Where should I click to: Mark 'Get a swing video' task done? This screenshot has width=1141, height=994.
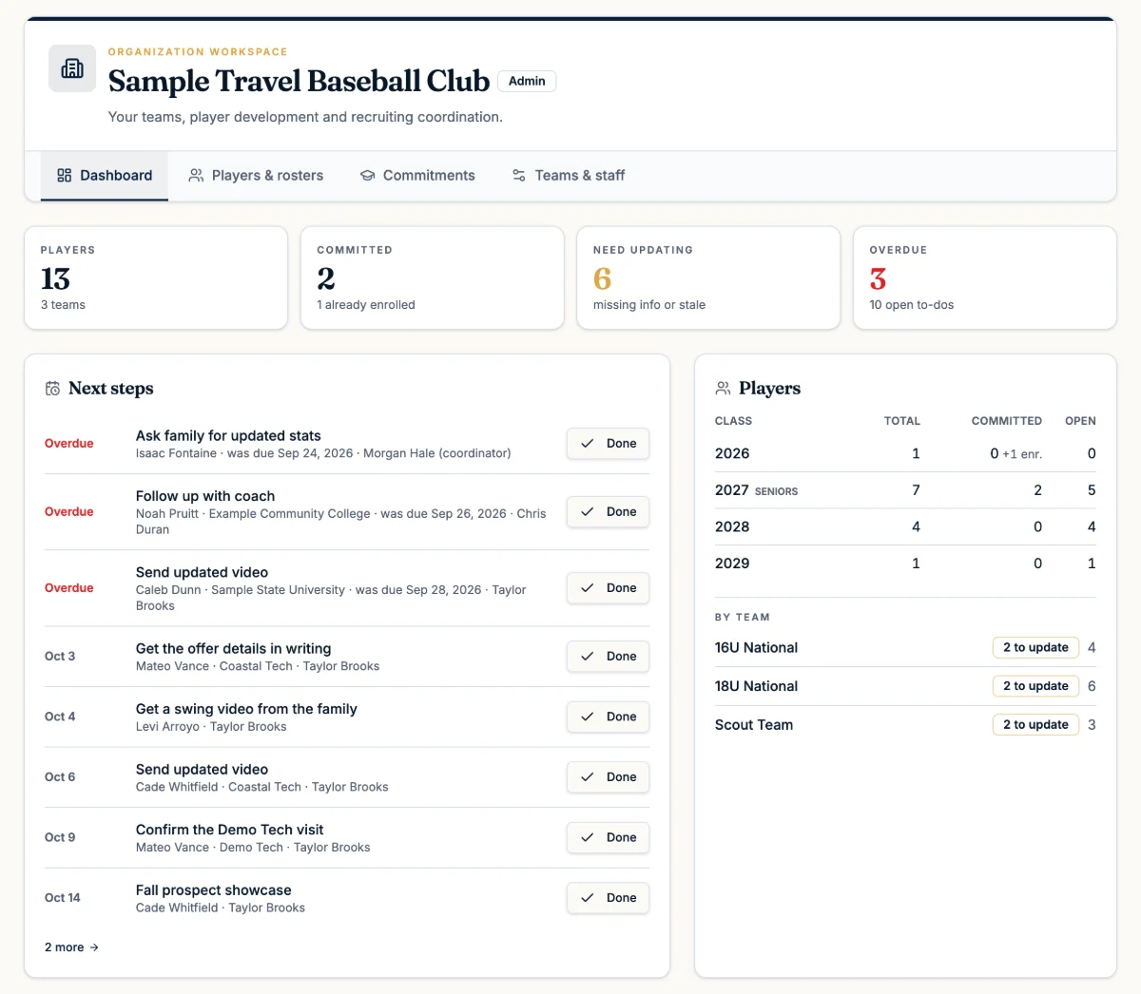click(609, 717)
